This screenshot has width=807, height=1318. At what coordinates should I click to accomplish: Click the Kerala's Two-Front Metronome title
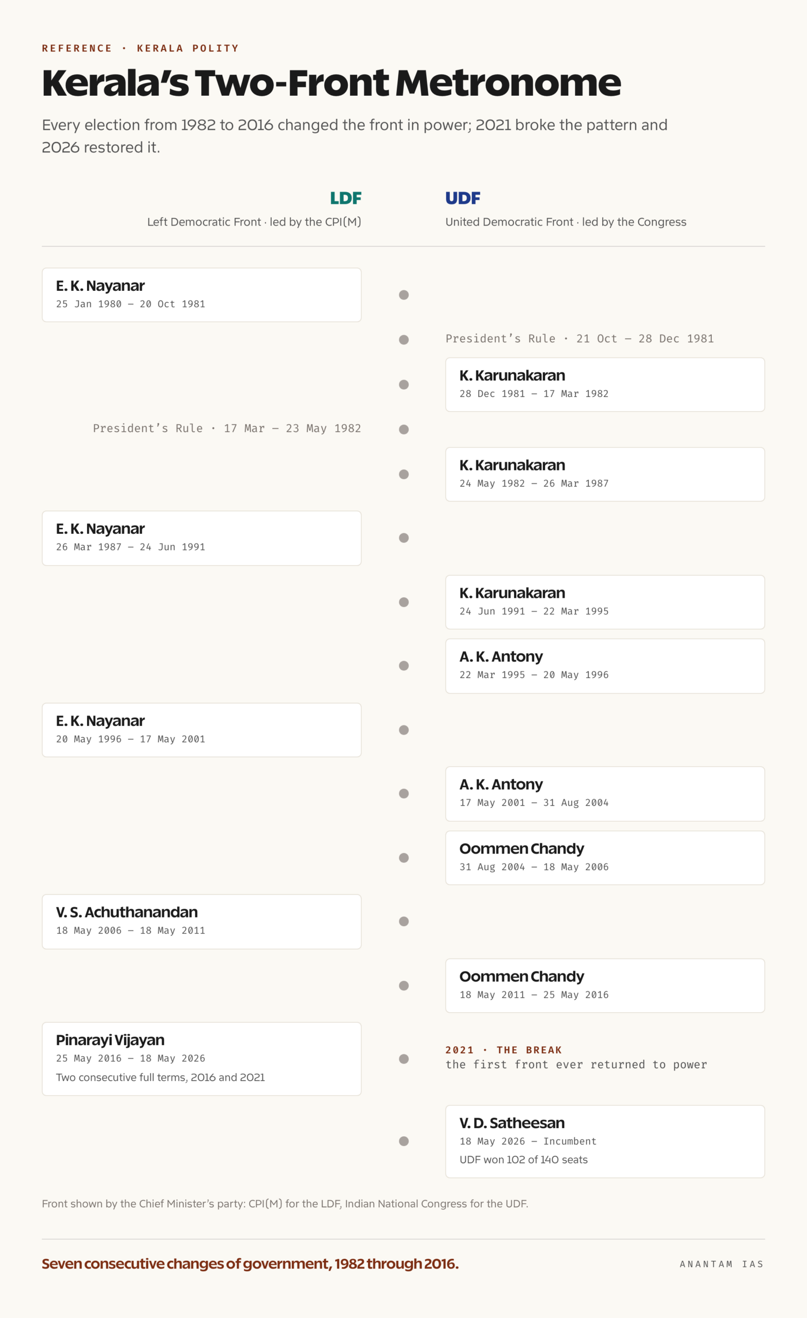pos(331,83)
